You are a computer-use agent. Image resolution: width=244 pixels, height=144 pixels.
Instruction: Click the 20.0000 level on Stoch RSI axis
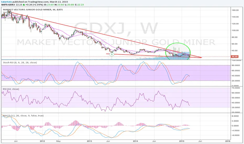(236, 81)
